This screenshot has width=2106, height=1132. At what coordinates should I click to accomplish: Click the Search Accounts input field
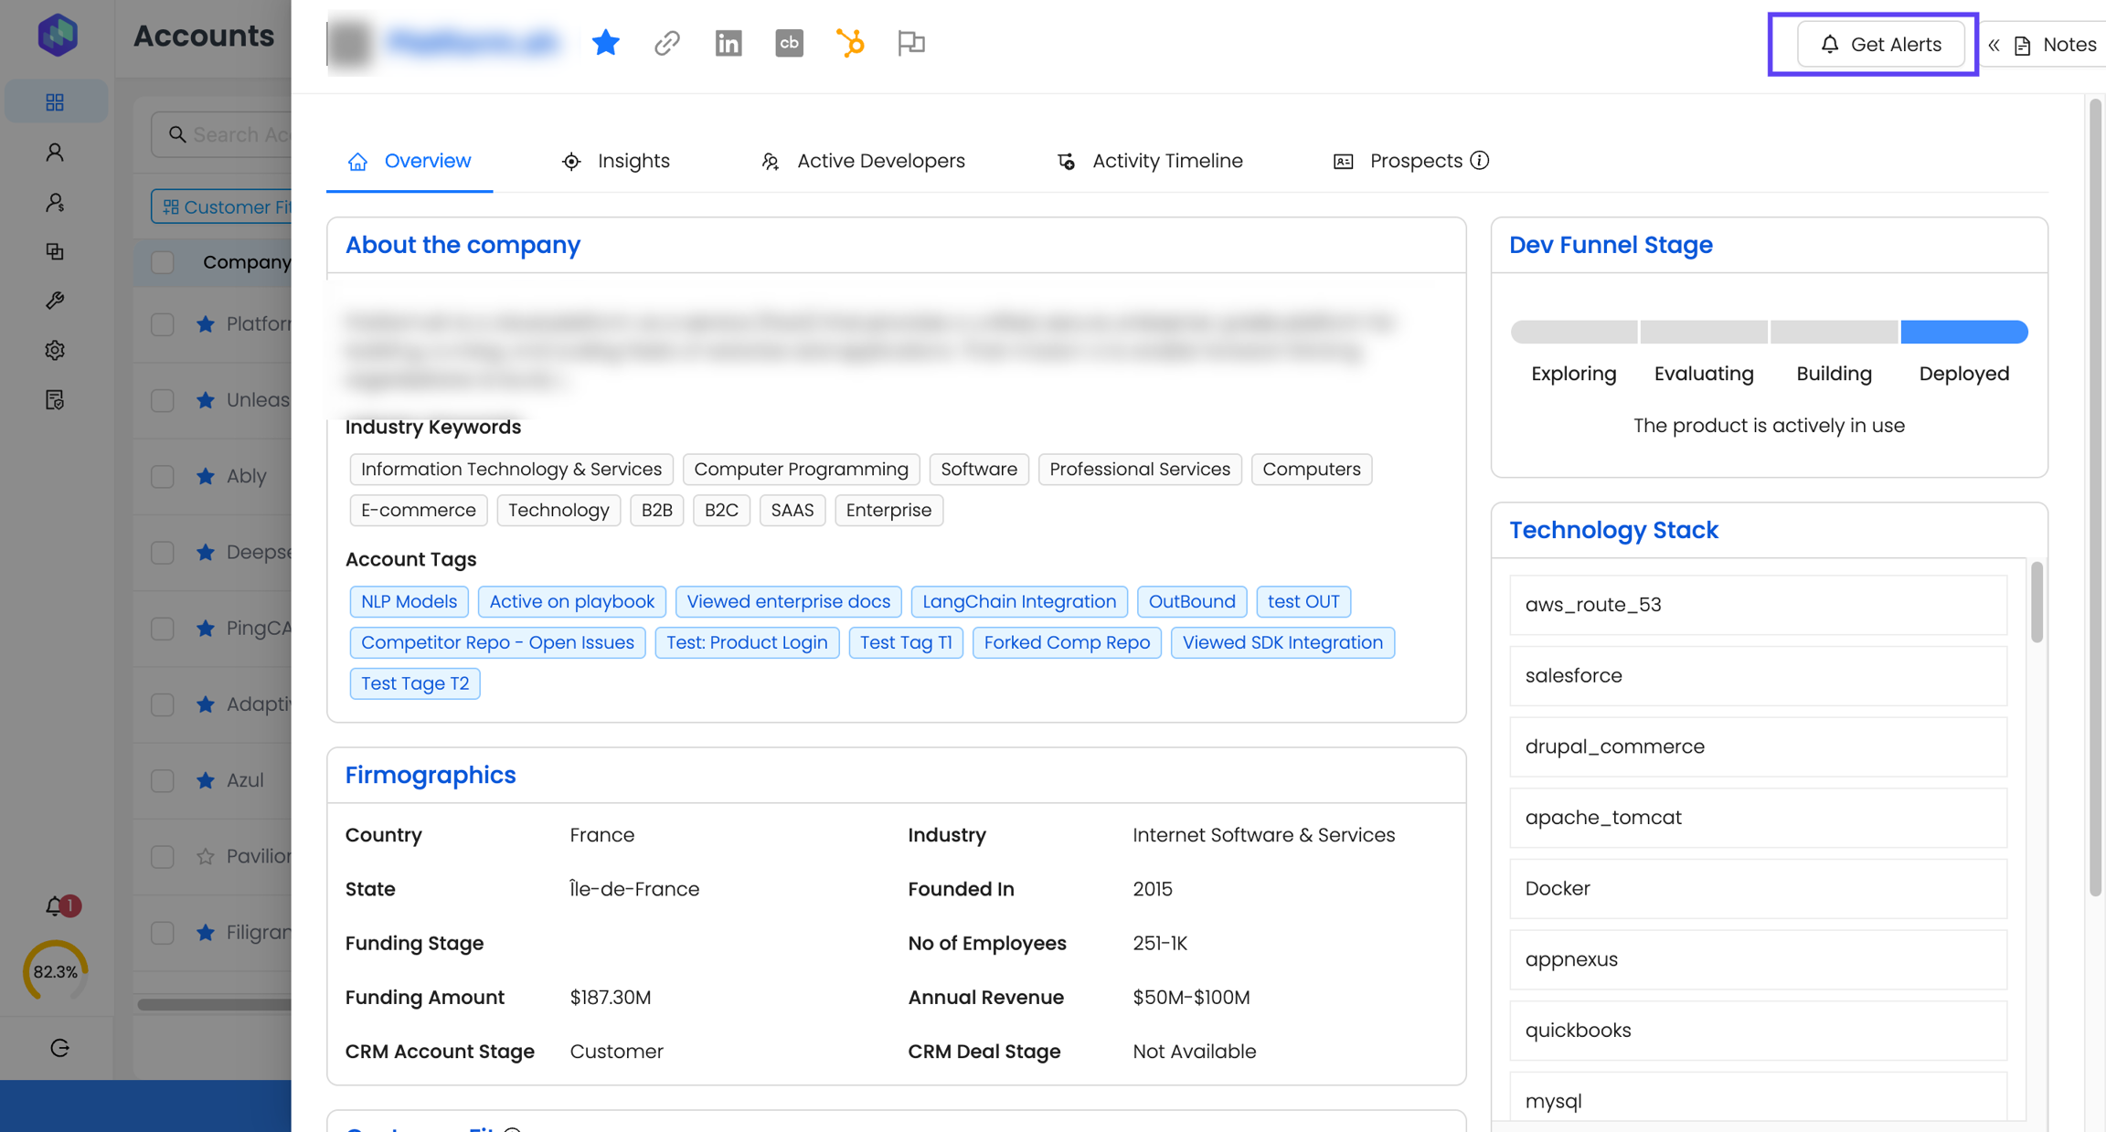239,134
